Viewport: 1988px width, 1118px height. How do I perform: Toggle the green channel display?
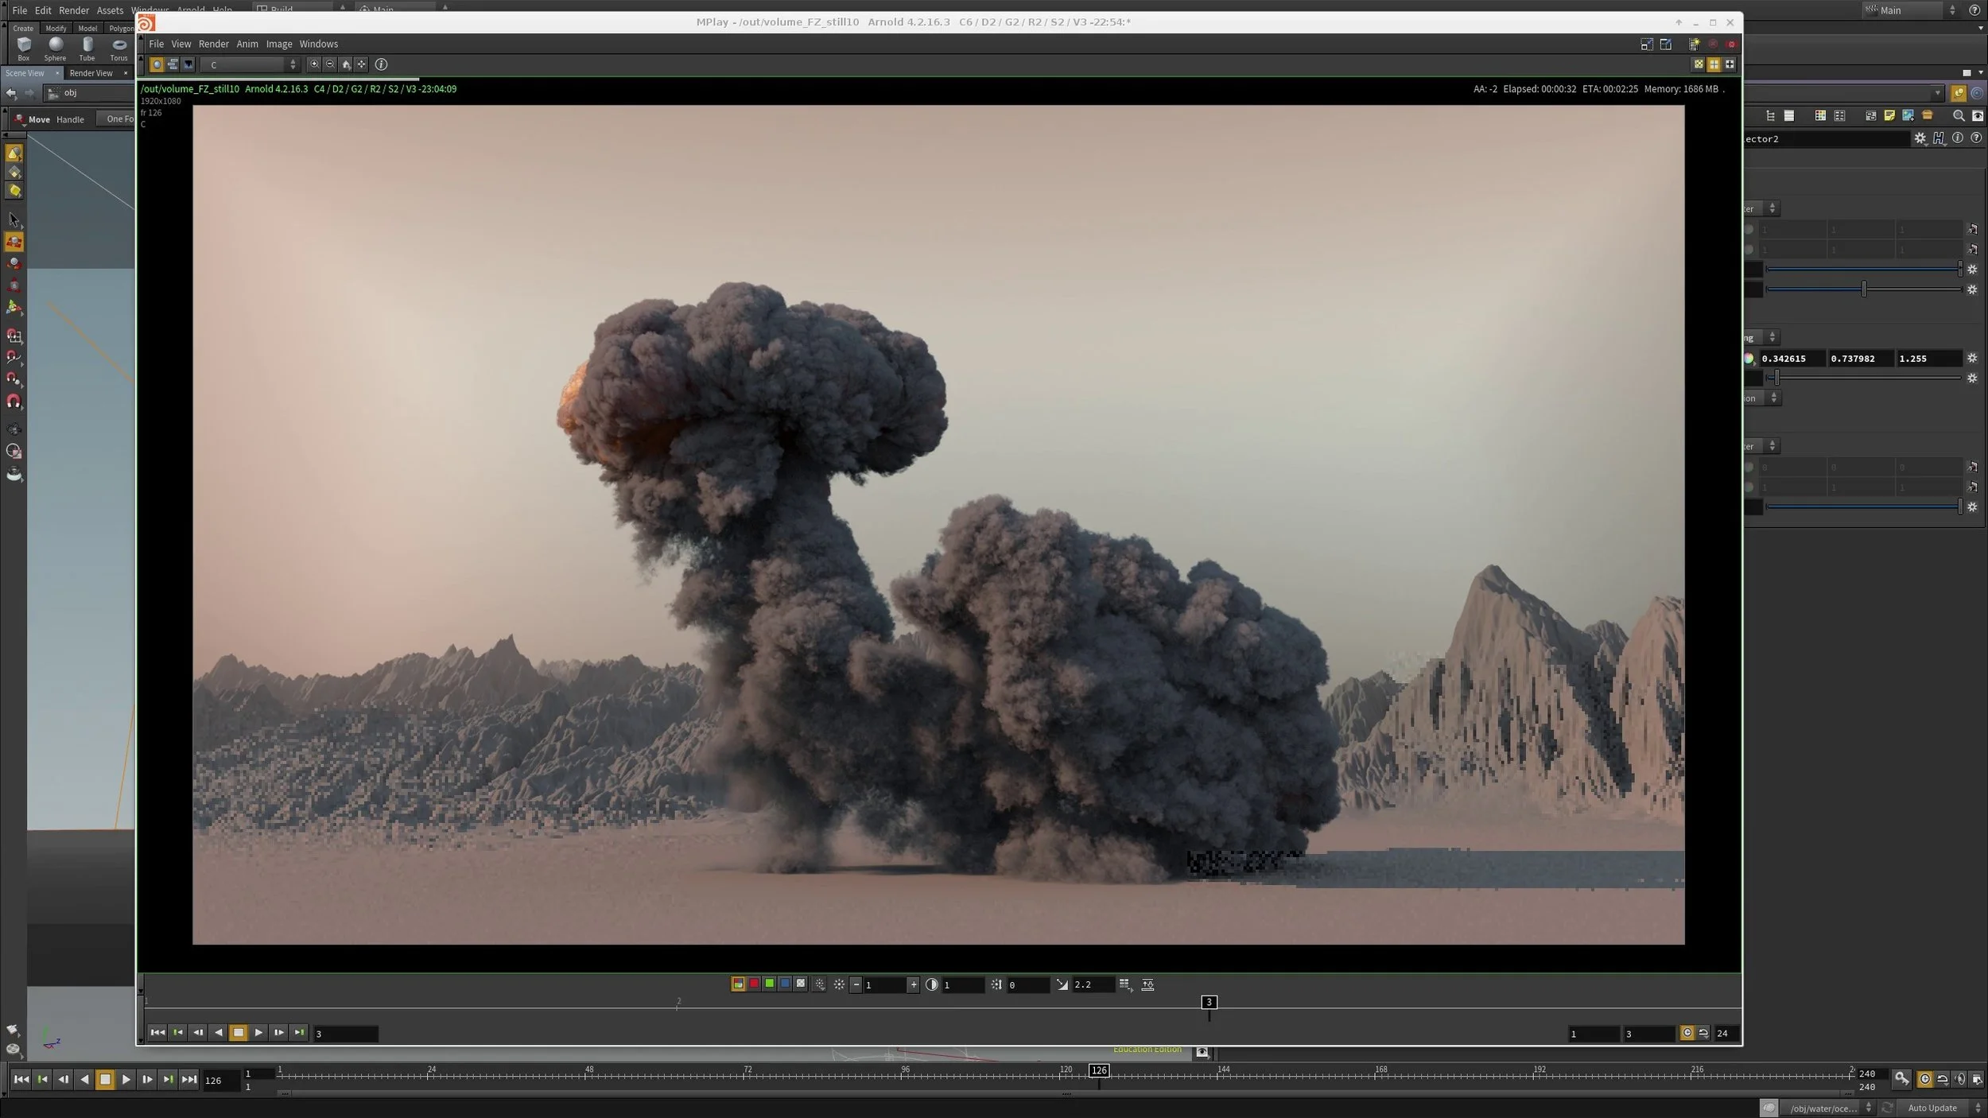(769, 984)
